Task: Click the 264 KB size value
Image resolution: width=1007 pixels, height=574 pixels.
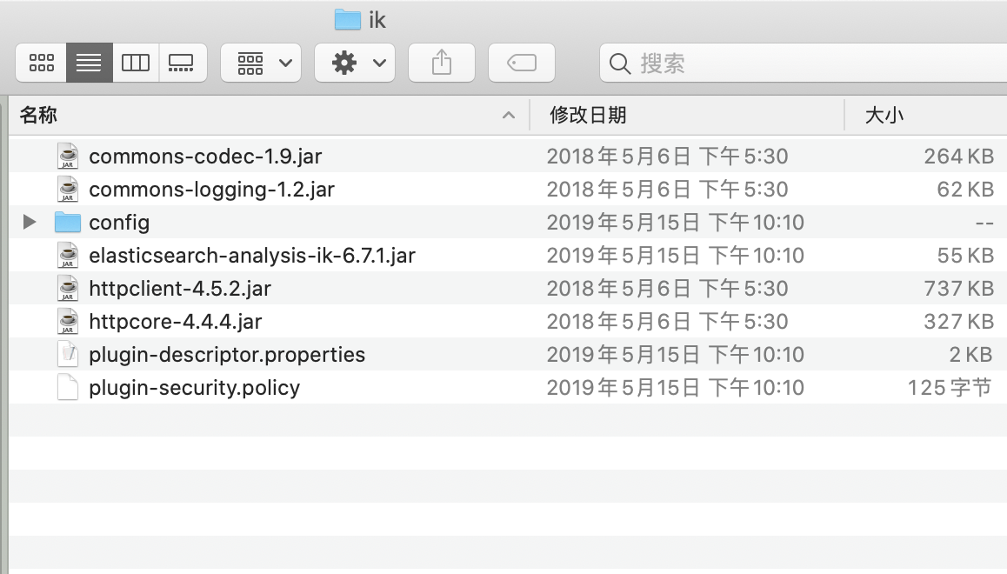Action: (x=959, y=156)
